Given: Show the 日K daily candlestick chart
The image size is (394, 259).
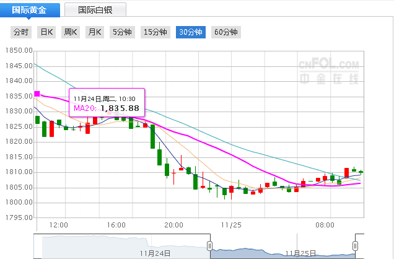Looking at the screenshot, I should [x=46, y=32].
